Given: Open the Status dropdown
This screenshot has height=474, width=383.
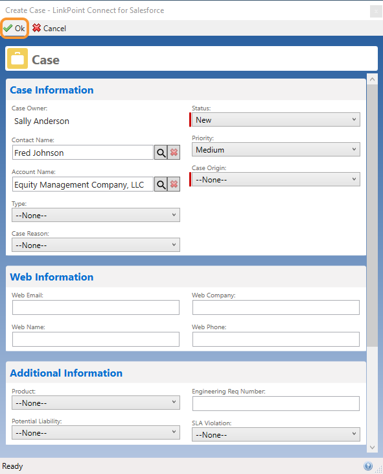Looking at the screenshot, I should tap(276, 119).
